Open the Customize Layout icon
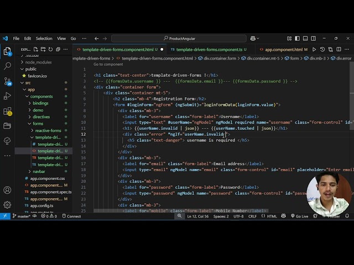The image size is (354, 265). point(289,39)
